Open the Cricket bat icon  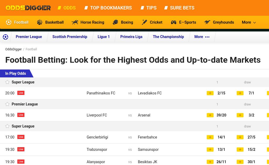point(144,22)
